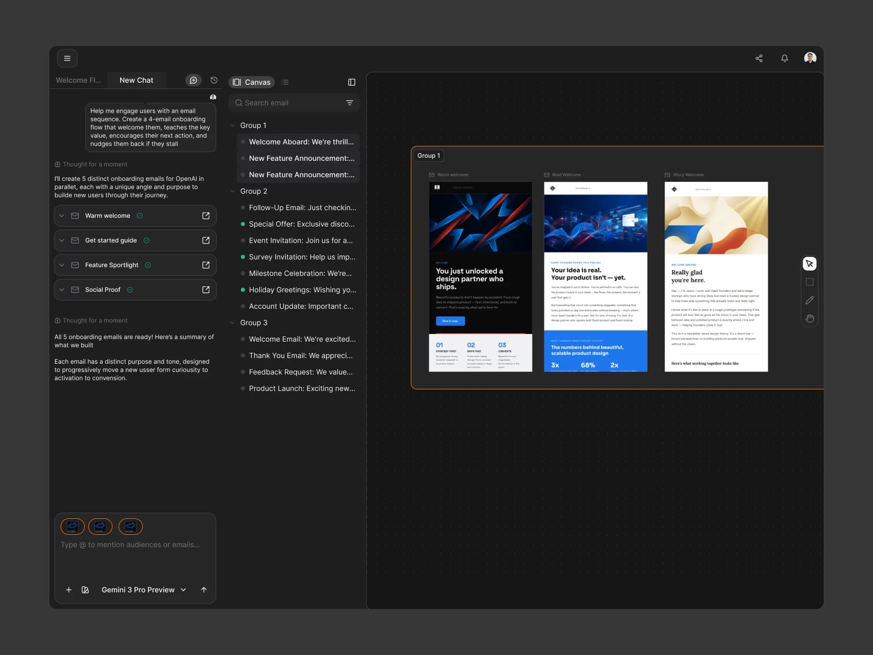
Task: Open Social Proof external link icon
Action: (206, 290)
